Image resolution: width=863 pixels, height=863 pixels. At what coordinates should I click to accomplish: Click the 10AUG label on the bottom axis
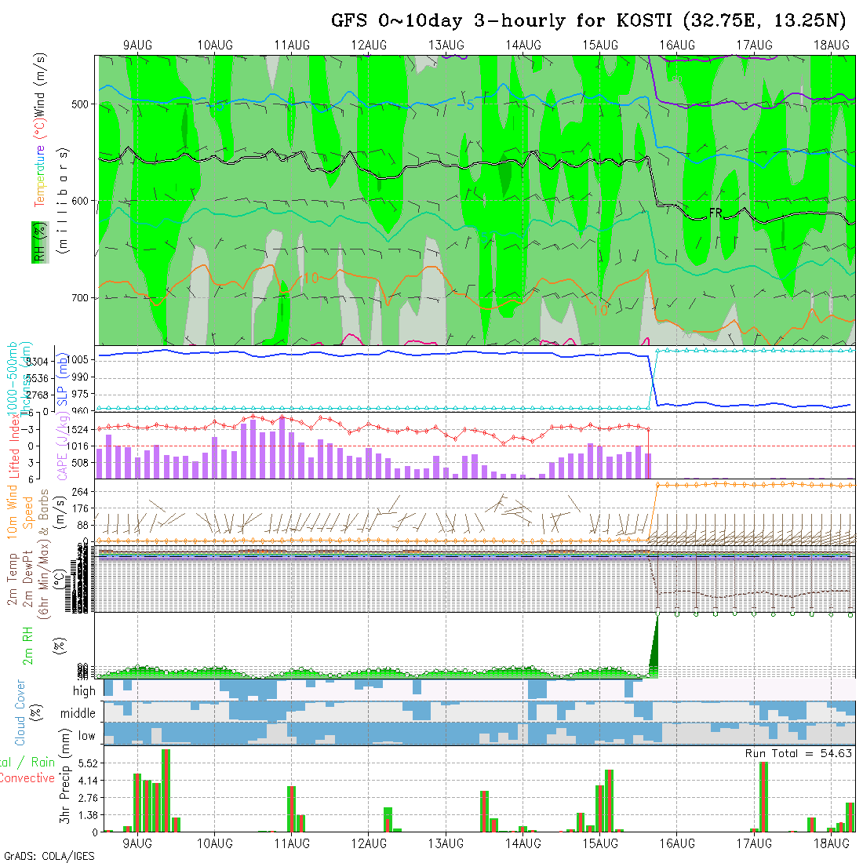pos(215,843)
